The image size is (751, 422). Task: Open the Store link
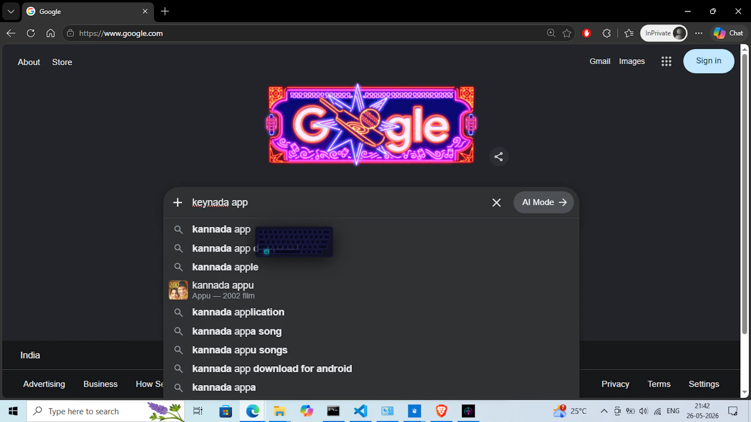[62, 62]
